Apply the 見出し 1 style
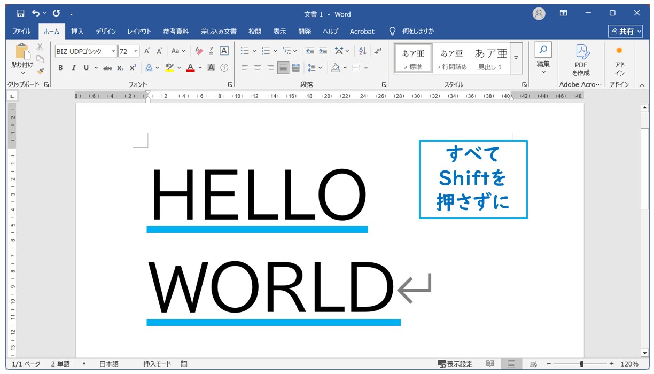 pyautogui.click(x=490, y=58)
